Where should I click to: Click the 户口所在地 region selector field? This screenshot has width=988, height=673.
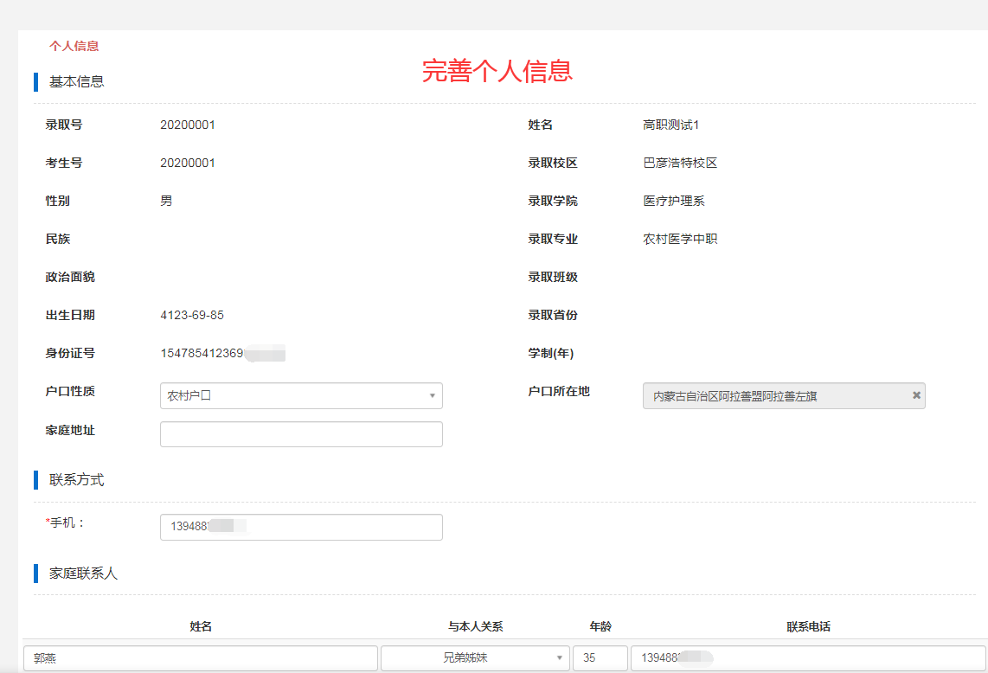[x=774, y=396]
